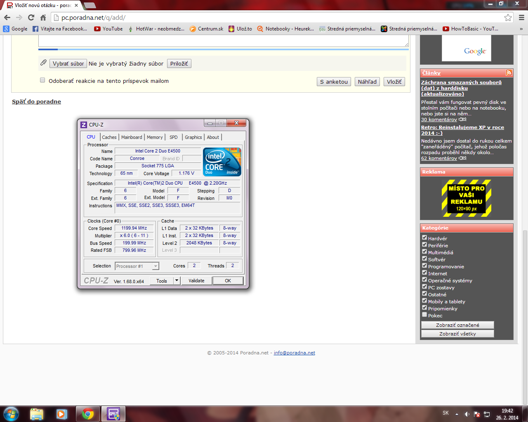Toggle Odoberať reakcie mailom checkbox
The width and height of the screenshot is (528, 422).
point(42,80)
